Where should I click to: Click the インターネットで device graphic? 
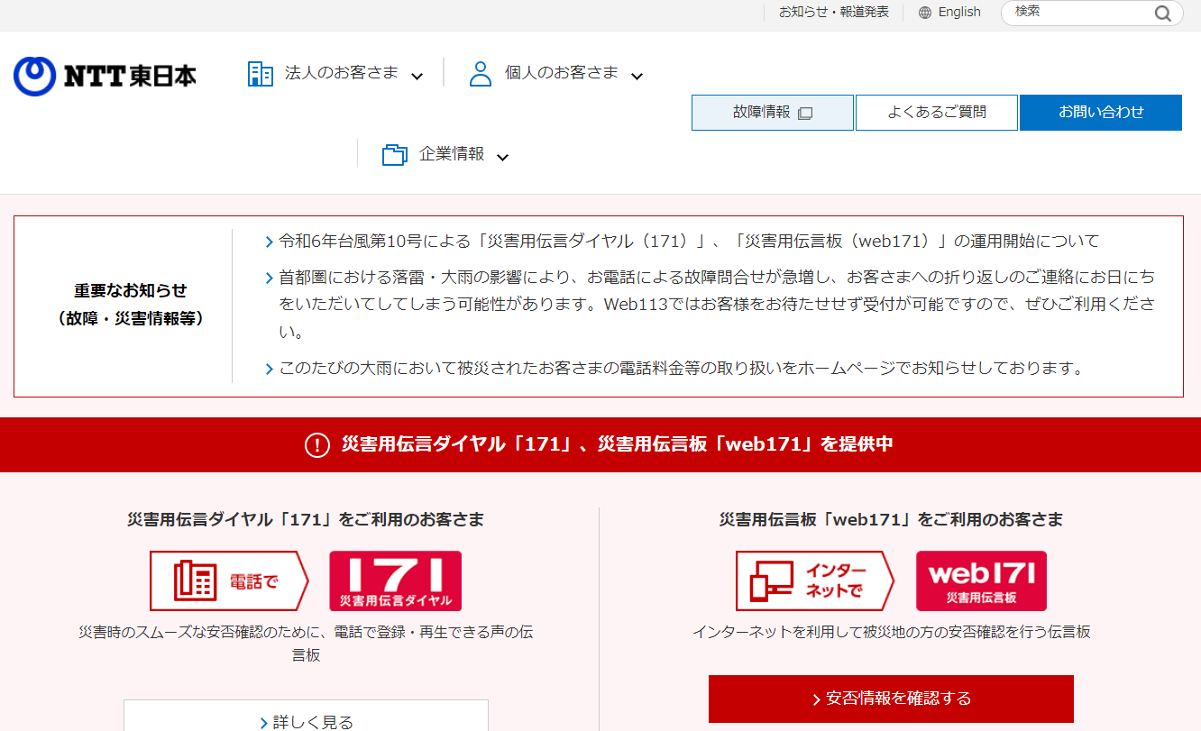[815, 581]
